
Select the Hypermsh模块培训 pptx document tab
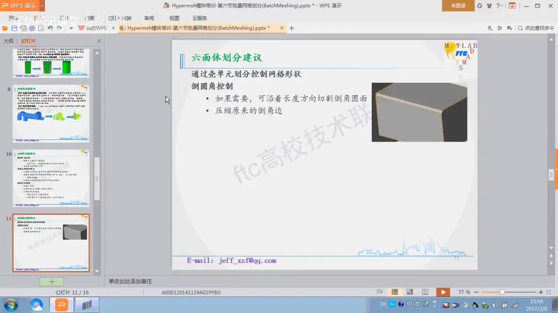(x=198, y=28)
